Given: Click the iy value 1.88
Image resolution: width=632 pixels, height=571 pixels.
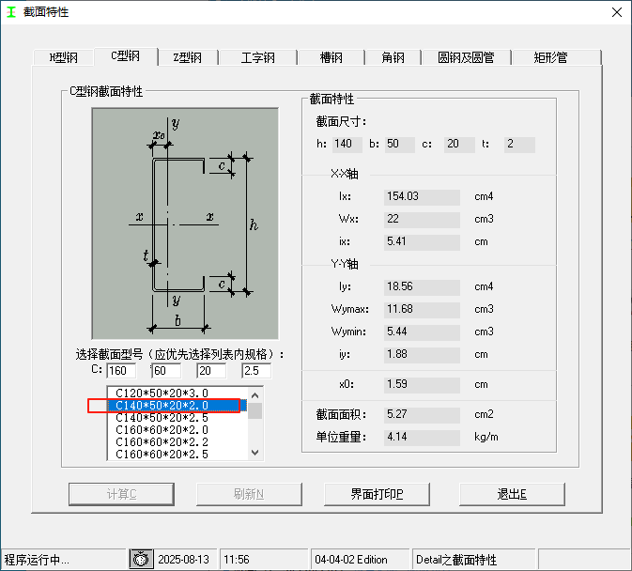Looking at the screenshot, I should click(422, 355).
